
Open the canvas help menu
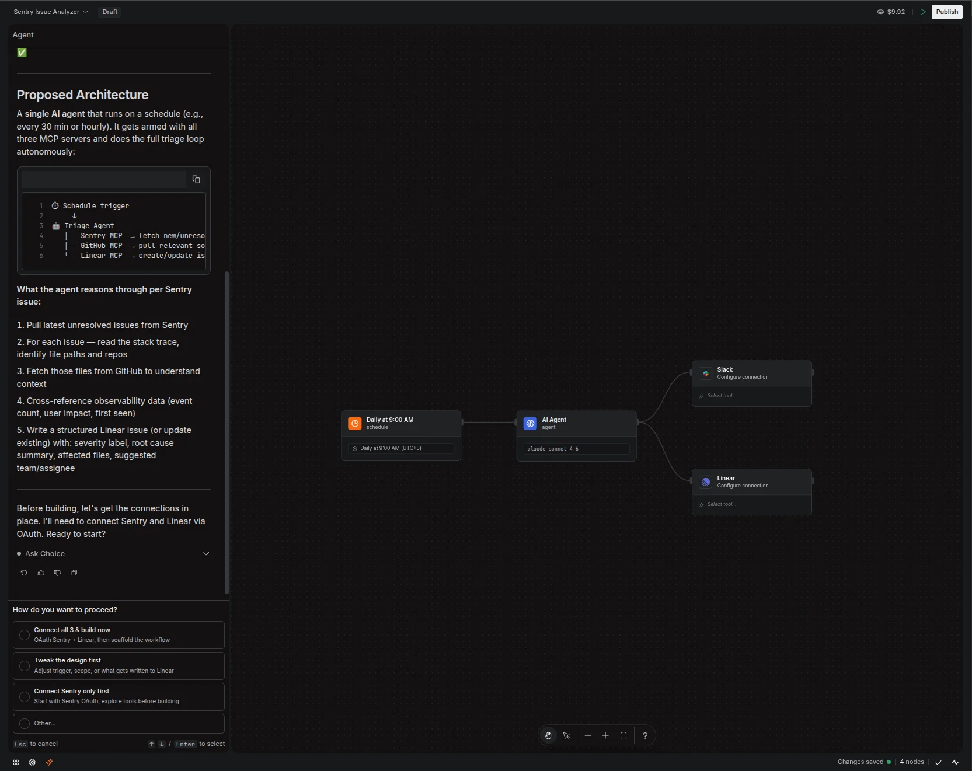pyautogui.click(x=644, y=735)
